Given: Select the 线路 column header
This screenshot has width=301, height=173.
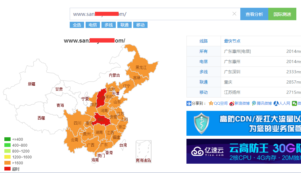Looking at the screenshot, I should point(204,41).
